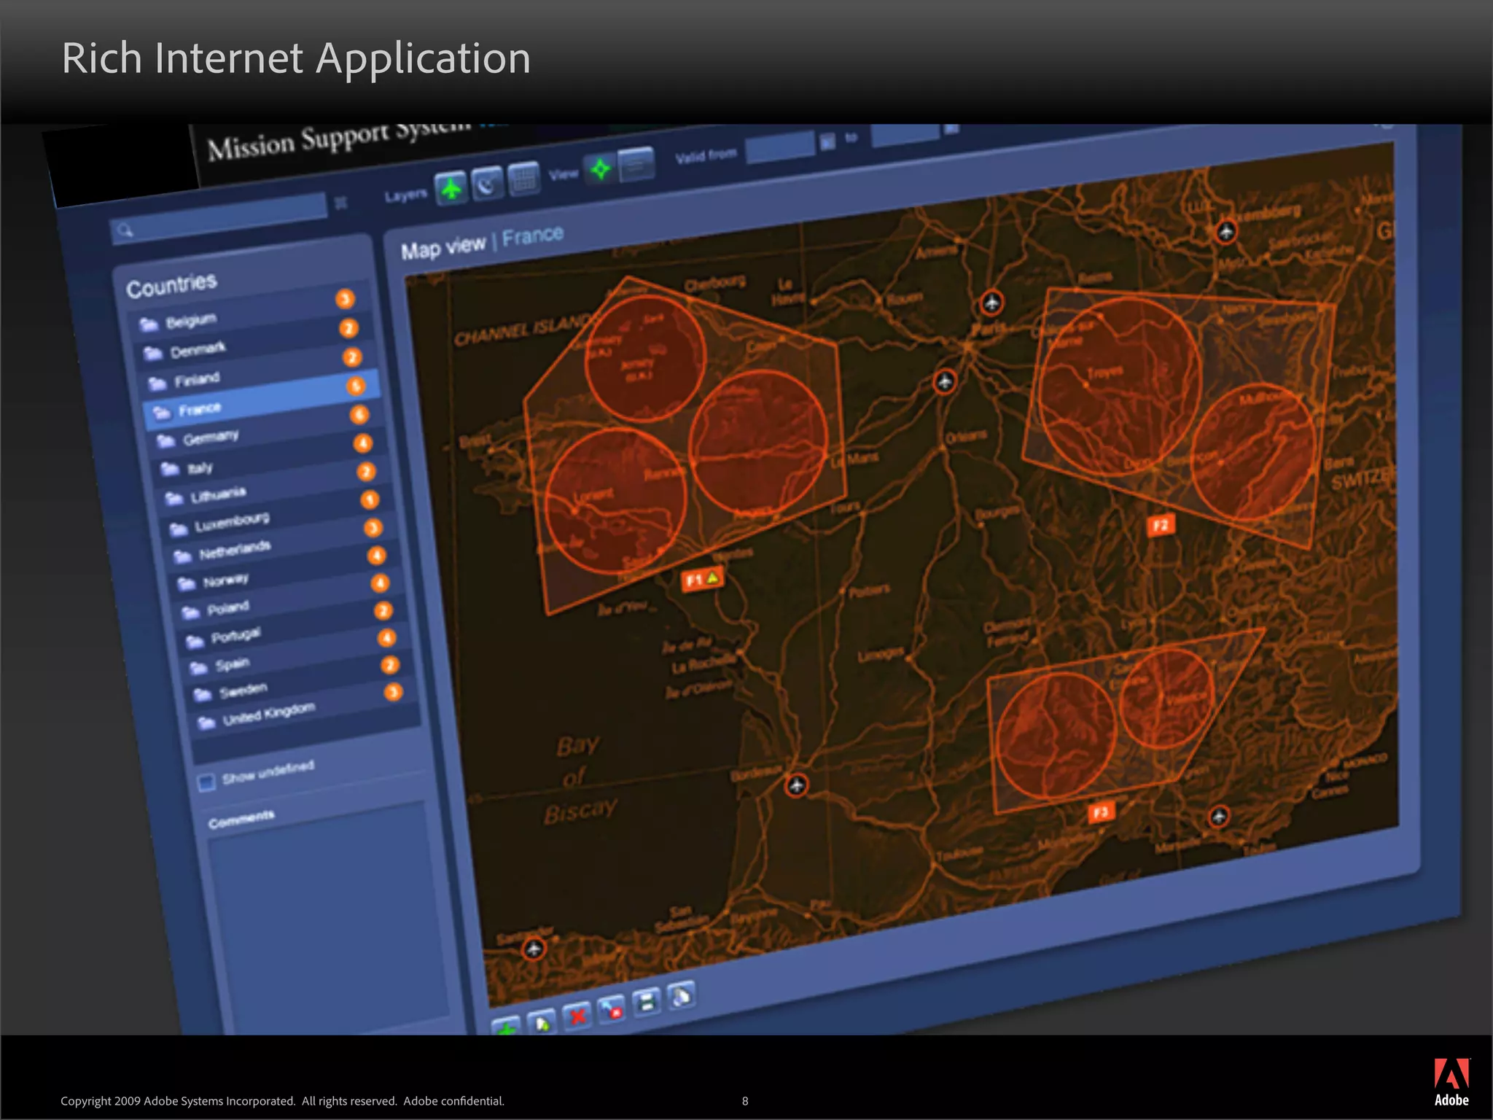Click into the search input field

219,218
